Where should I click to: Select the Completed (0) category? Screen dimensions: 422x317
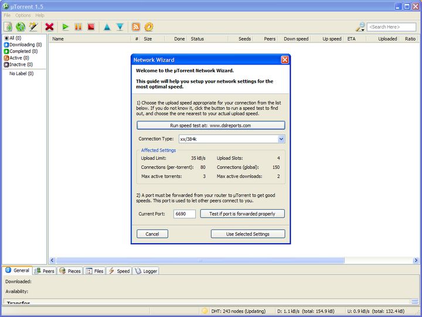pos(21,51)
